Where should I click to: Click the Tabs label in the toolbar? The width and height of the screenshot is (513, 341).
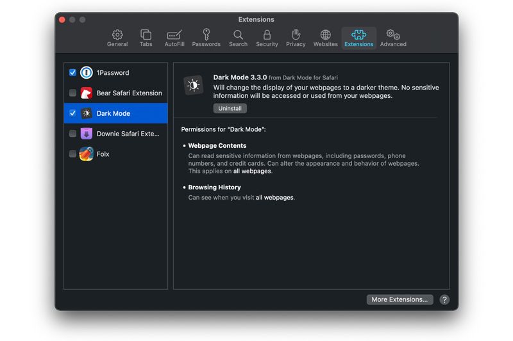146,44
